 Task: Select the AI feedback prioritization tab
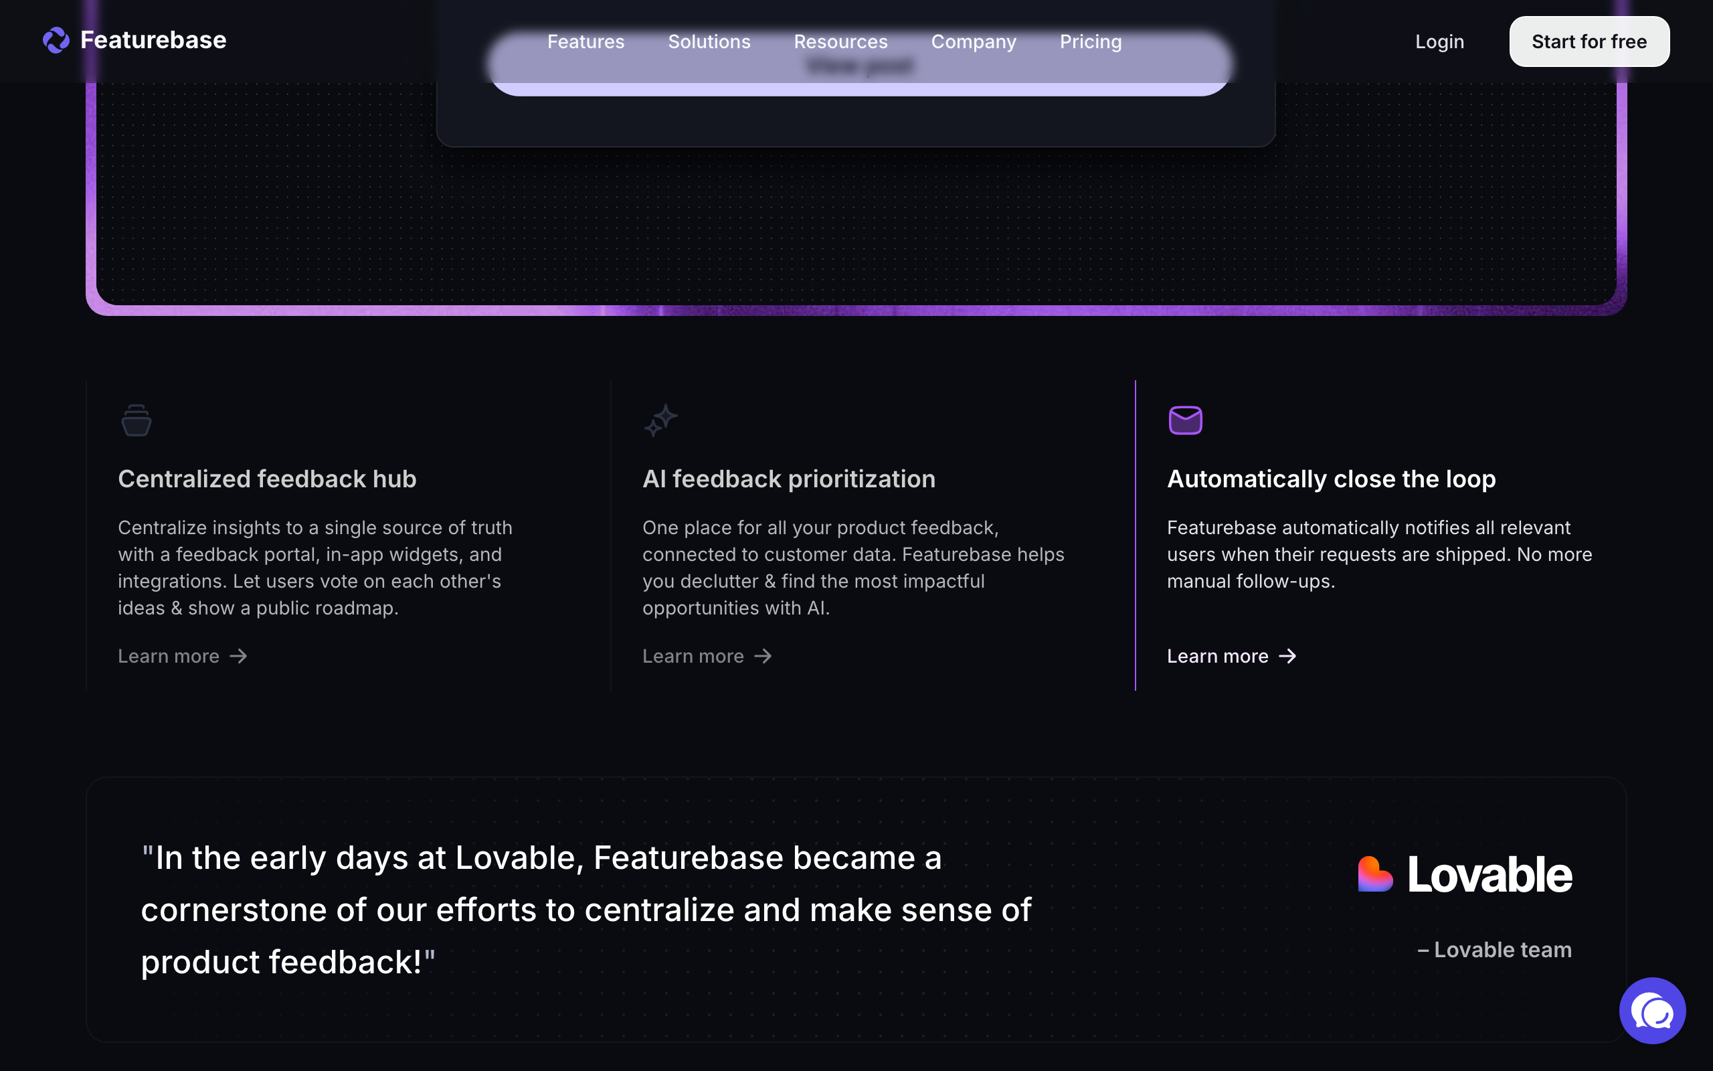click(788, 479)
